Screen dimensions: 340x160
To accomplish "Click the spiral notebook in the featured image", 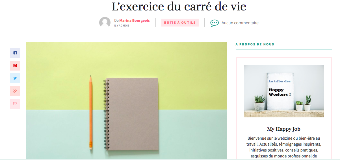I will pos(131,114).
